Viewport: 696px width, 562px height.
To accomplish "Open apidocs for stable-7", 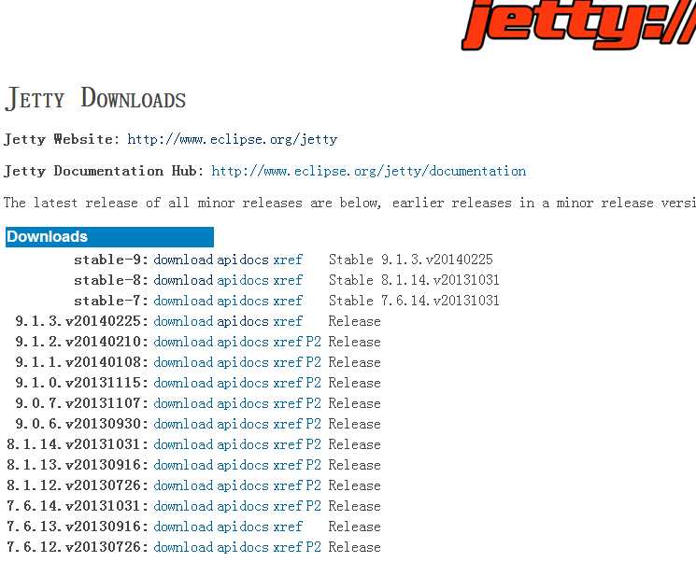I will point(243,301).
